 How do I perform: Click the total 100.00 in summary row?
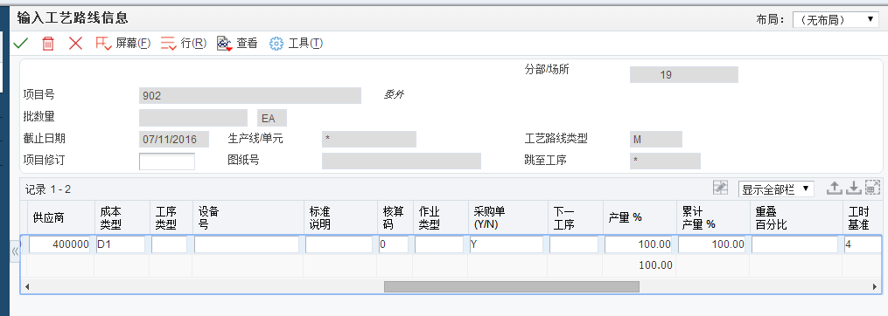[x=656, y=265]
